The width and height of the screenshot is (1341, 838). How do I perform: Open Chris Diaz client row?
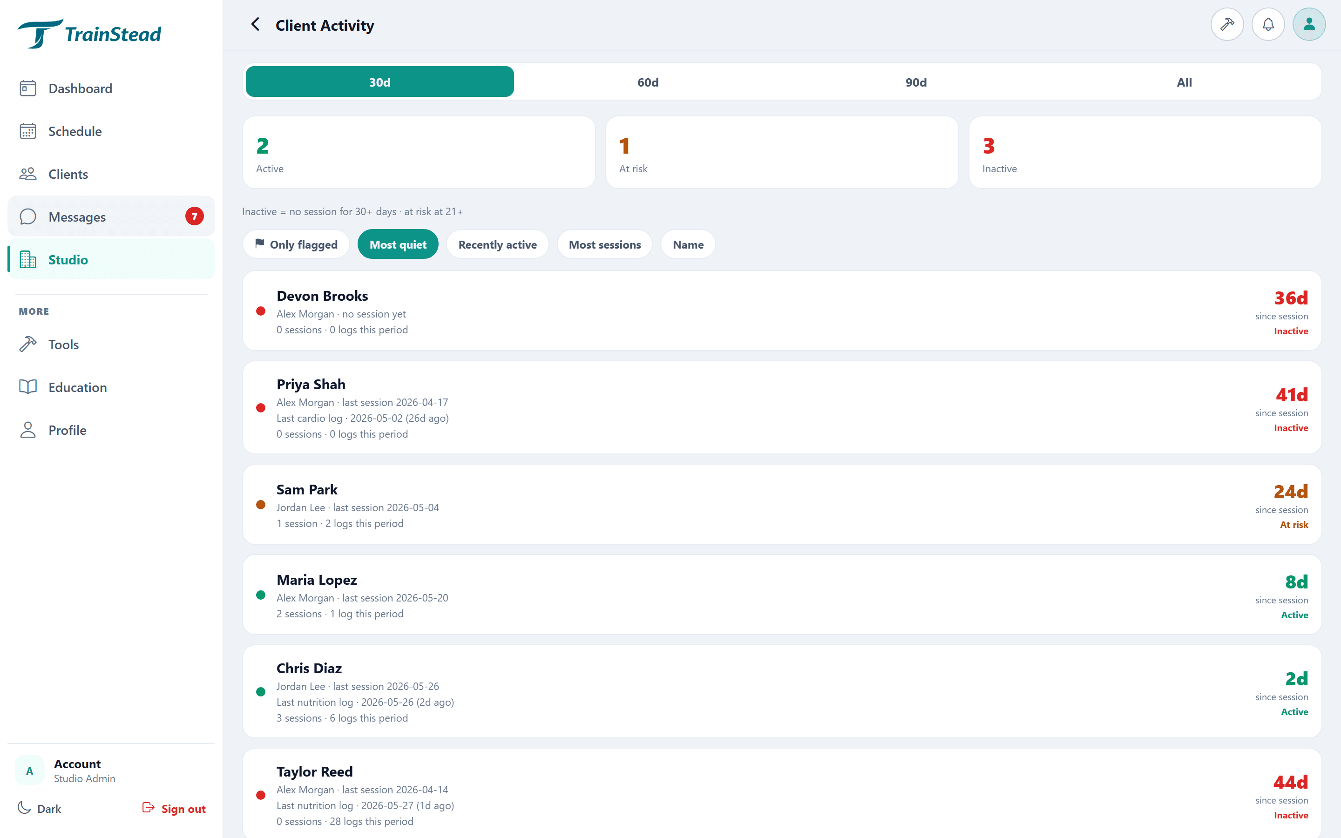pyautogui.click(x=782, y=691)
